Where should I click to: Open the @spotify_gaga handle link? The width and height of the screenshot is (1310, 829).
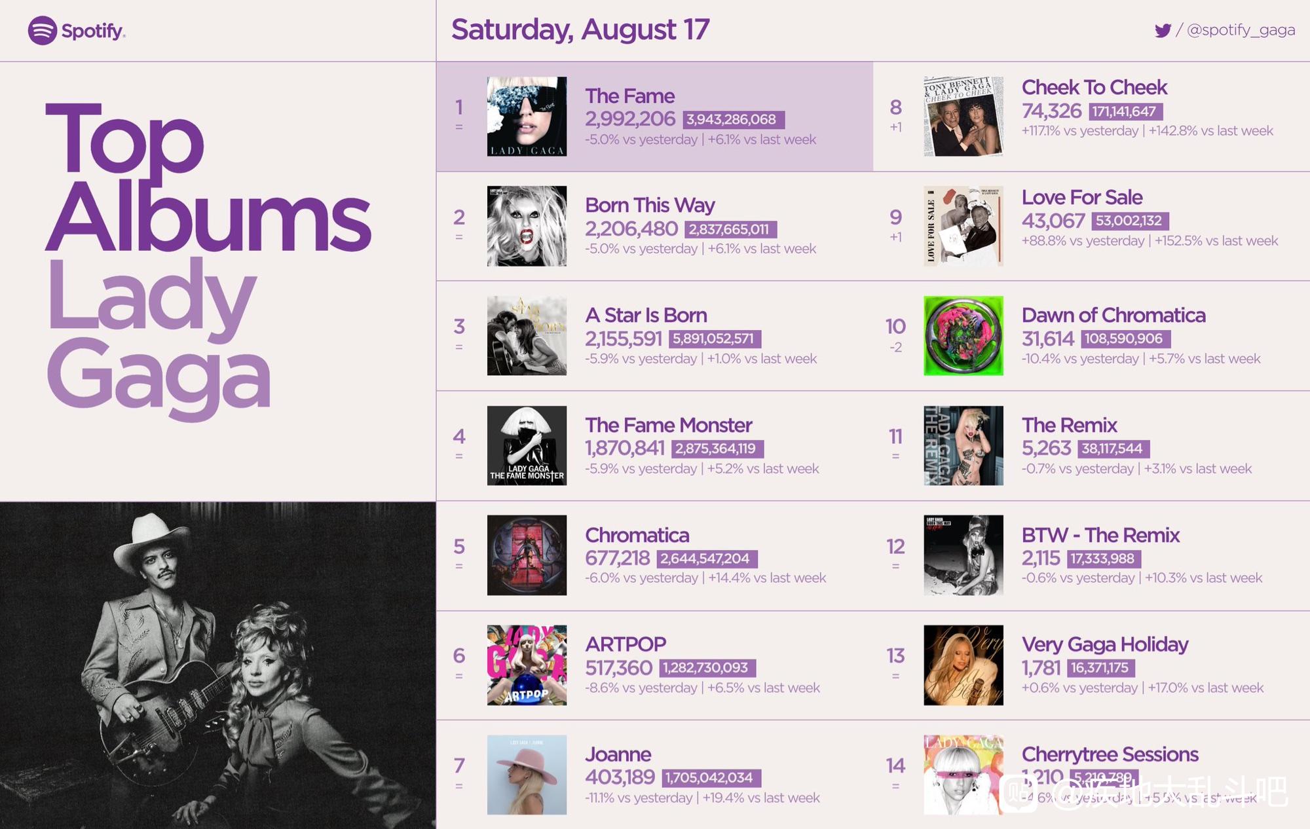coord(1241,30)
